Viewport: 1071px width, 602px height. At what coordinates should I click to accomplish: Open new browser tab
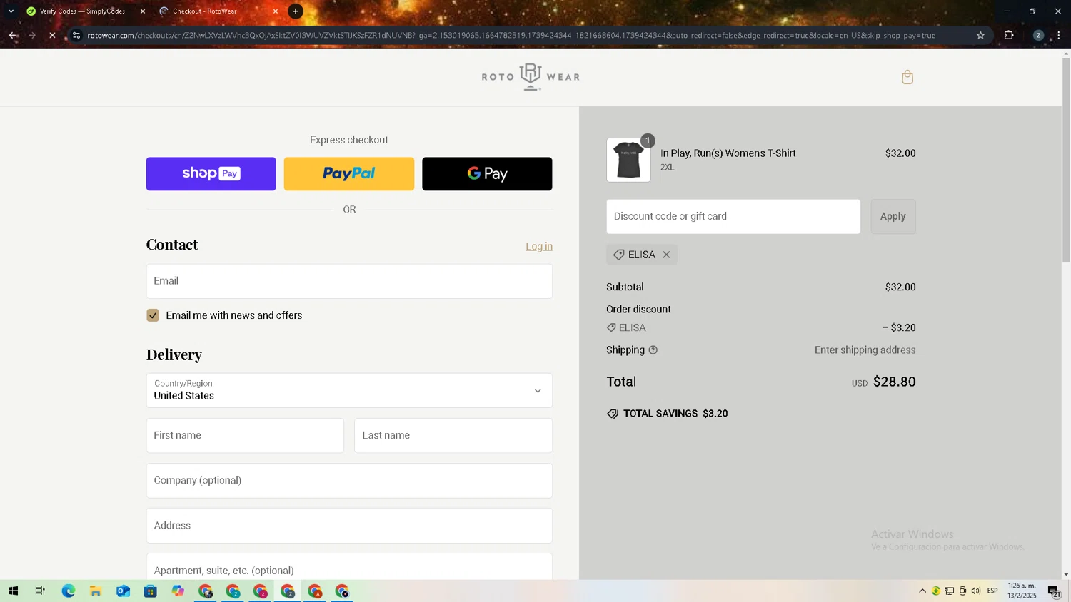tap(296, 11)
